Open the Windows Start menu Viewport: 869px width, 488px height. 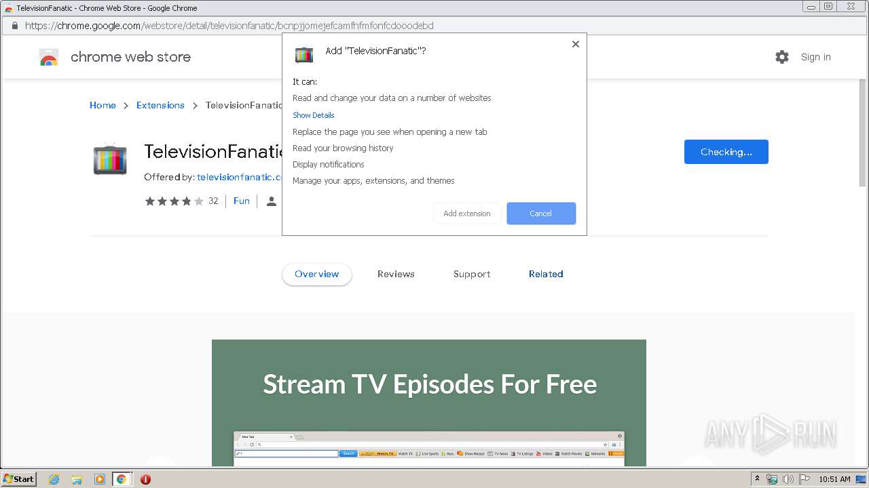pyautogui.click(x=19, y=479)
